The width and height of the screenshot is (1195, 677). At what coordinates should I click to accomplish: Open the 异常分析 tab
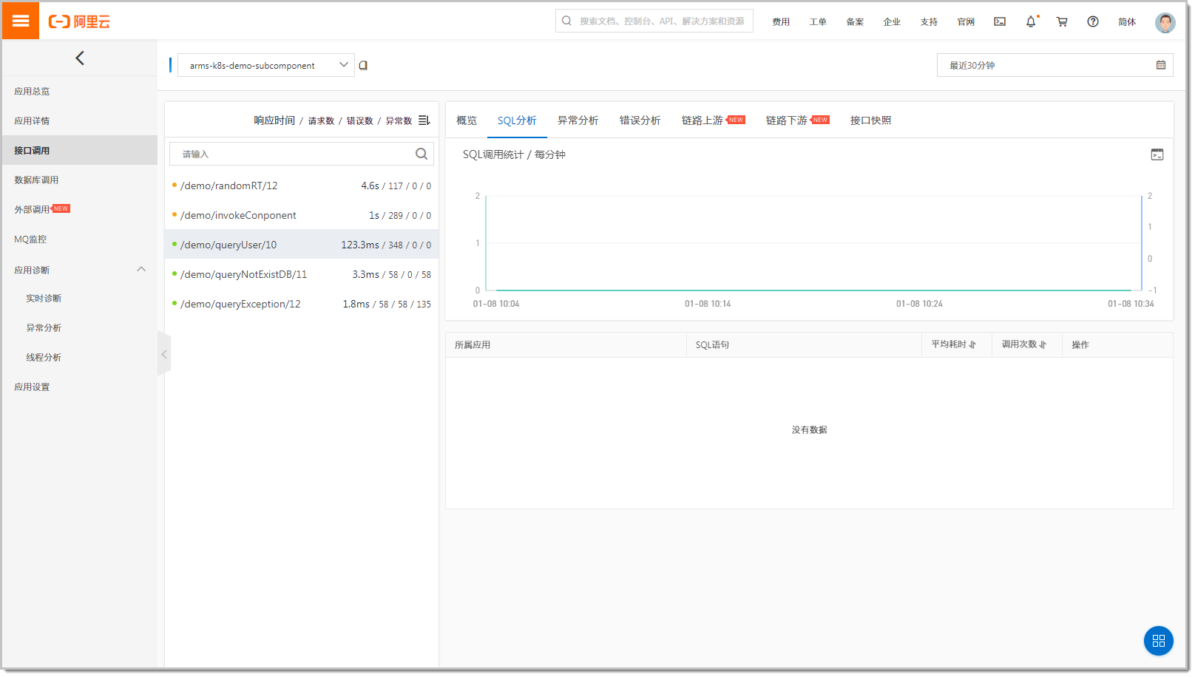pos(578,120)
